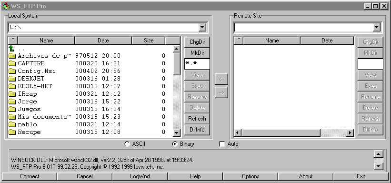The image size is (391, 183).
Task: Click the WS_FTP Pro title bar icon
Action: click(6, 6)
